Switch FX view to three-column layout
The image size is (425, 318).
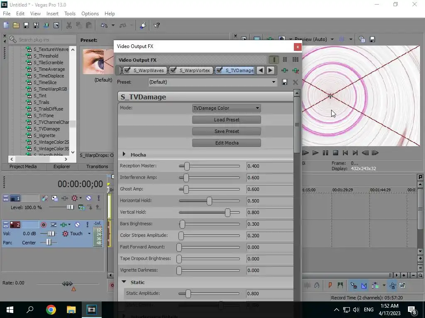coord(296,60)
